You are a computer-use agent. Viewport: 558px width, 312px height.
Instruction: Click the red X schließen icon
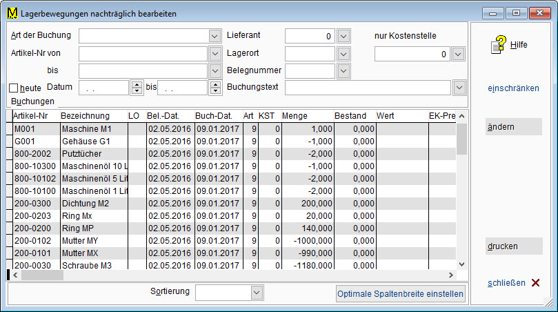(x=536, y=283)
